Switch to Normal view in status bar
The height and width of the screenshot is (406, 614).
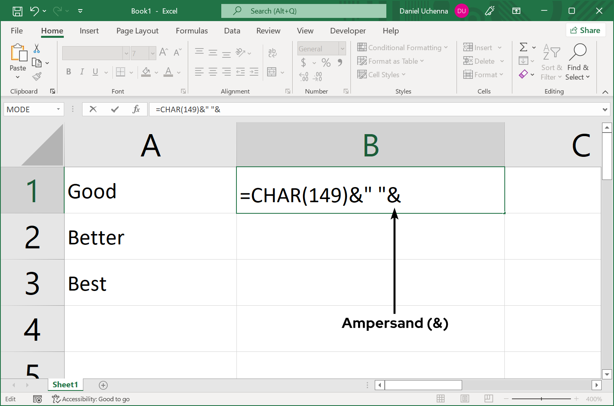[441, 398]
